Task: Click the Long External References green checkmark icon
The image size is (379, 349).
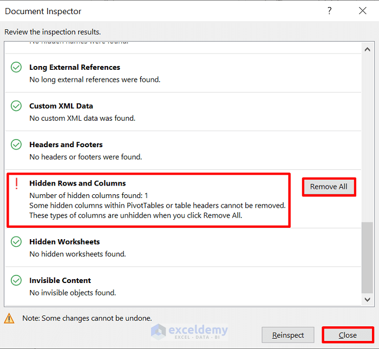Action: [16, 68]
